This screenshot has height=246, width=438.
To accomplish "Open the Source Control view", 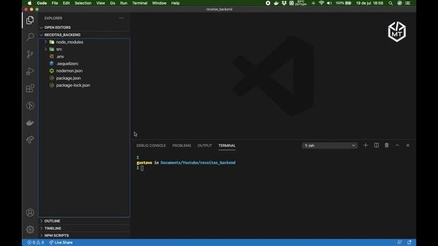I will (x=30, y=54).
